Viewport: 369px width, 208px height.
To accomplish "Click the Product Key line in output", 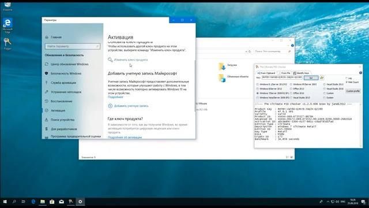I will [x=288, y=109].
